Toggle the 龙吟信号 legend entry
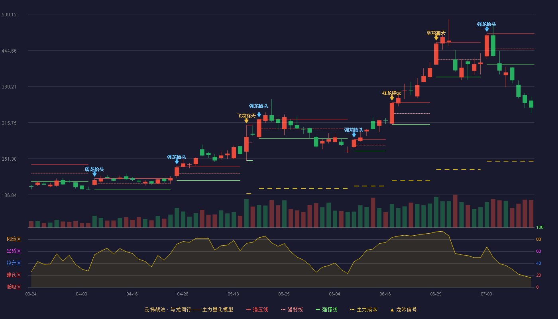 (x=403, y=309)
